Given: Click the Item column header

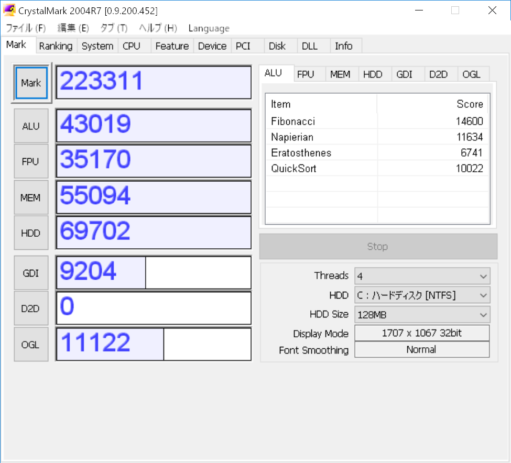Looking at the screenshot, I should click(321, 104).
